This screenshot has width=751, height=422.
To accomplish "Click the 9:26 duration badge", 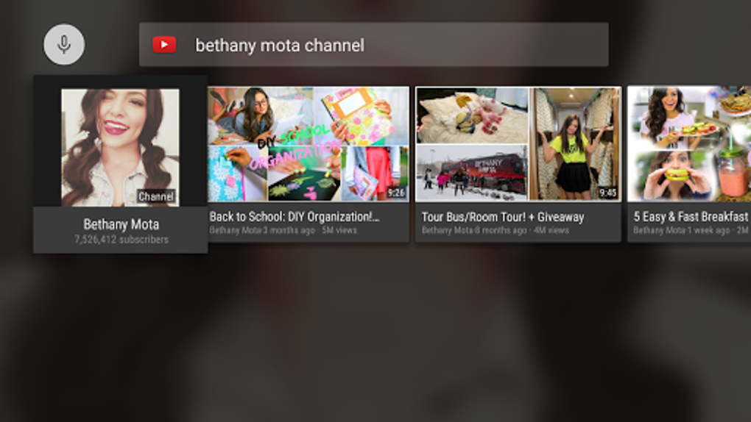I will 396,193.
